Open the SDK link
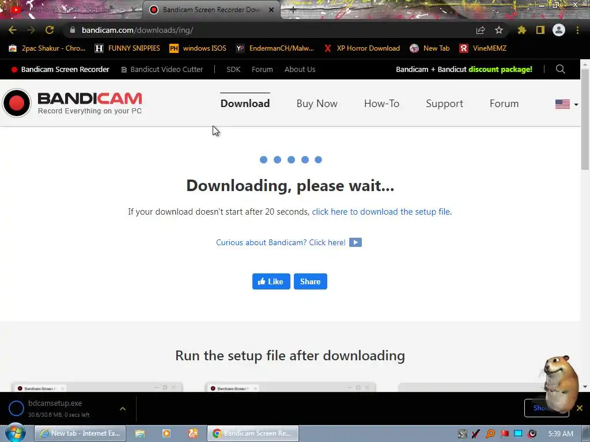 click(x=233, y=70)
